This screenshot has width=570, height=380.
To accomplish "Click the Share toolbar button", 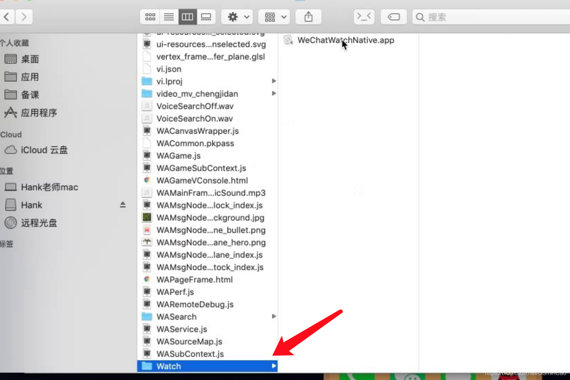I will pos(309,17).
